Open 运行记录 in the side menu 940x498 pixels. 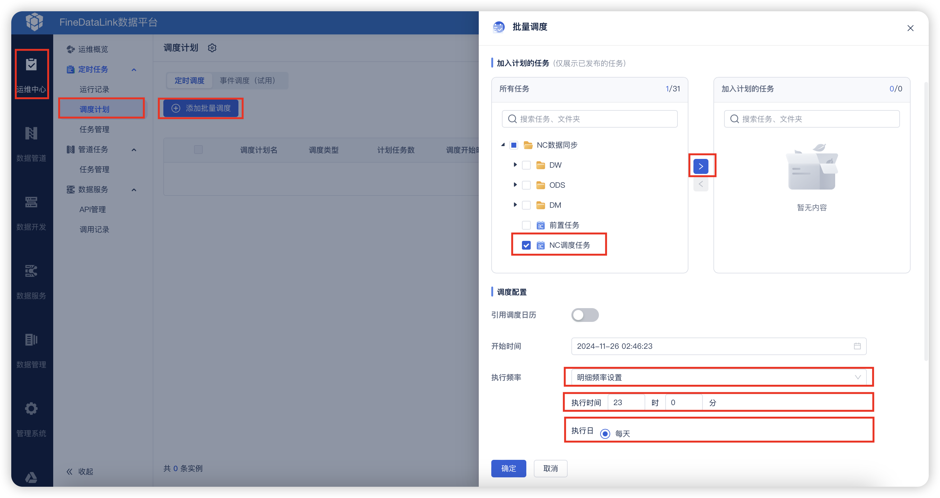click(94, 89)
